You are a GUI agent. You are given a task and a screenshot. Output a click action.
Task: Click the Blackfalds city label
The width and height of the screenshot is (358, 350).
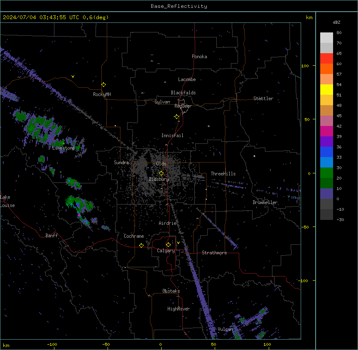point(183,93)
